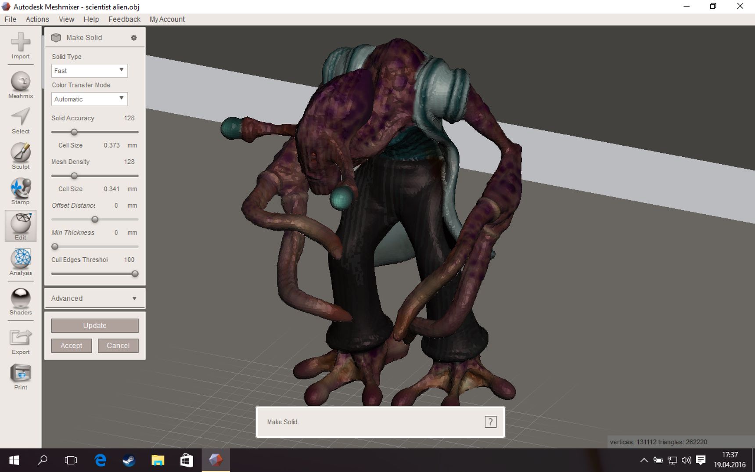Open Task View on the taskbar

[x=71, y=460]
